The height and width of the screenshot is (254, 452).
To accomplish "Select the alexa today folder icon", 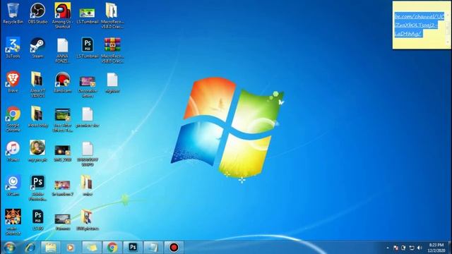I will pyautogui.click(x=37, y=116).
